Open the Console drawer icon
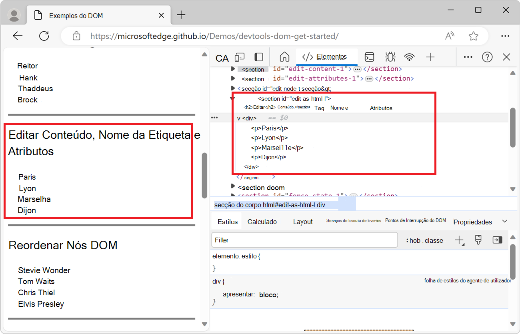This screenshot has height=334, width=520. click(369, 57)
